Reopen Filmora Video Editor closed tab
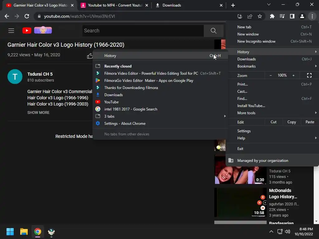 160,73
